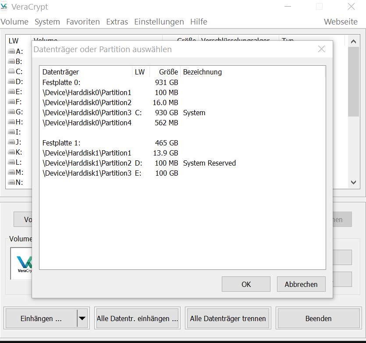
Task: Confirm selection with the OK button
Action: point(246,284)
